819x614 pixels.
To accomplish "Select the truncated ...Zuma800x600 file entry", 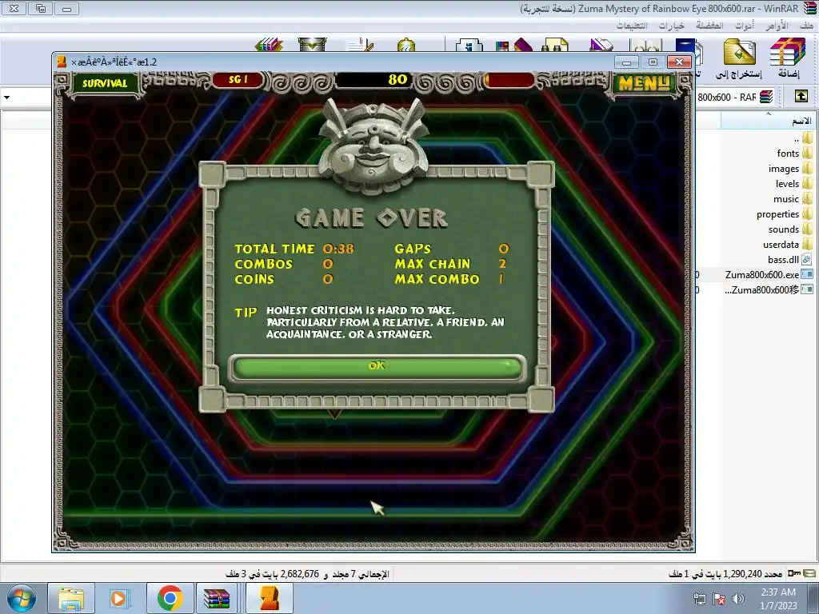I will tap(769, 289).
